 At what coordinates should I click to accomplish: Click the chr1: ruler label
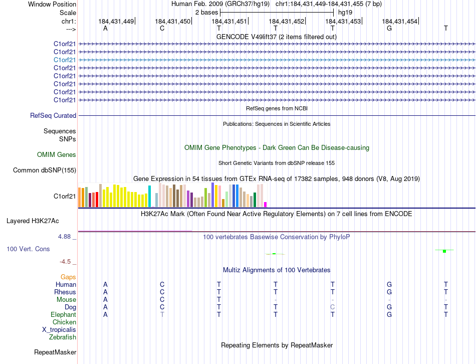(69, 21)
